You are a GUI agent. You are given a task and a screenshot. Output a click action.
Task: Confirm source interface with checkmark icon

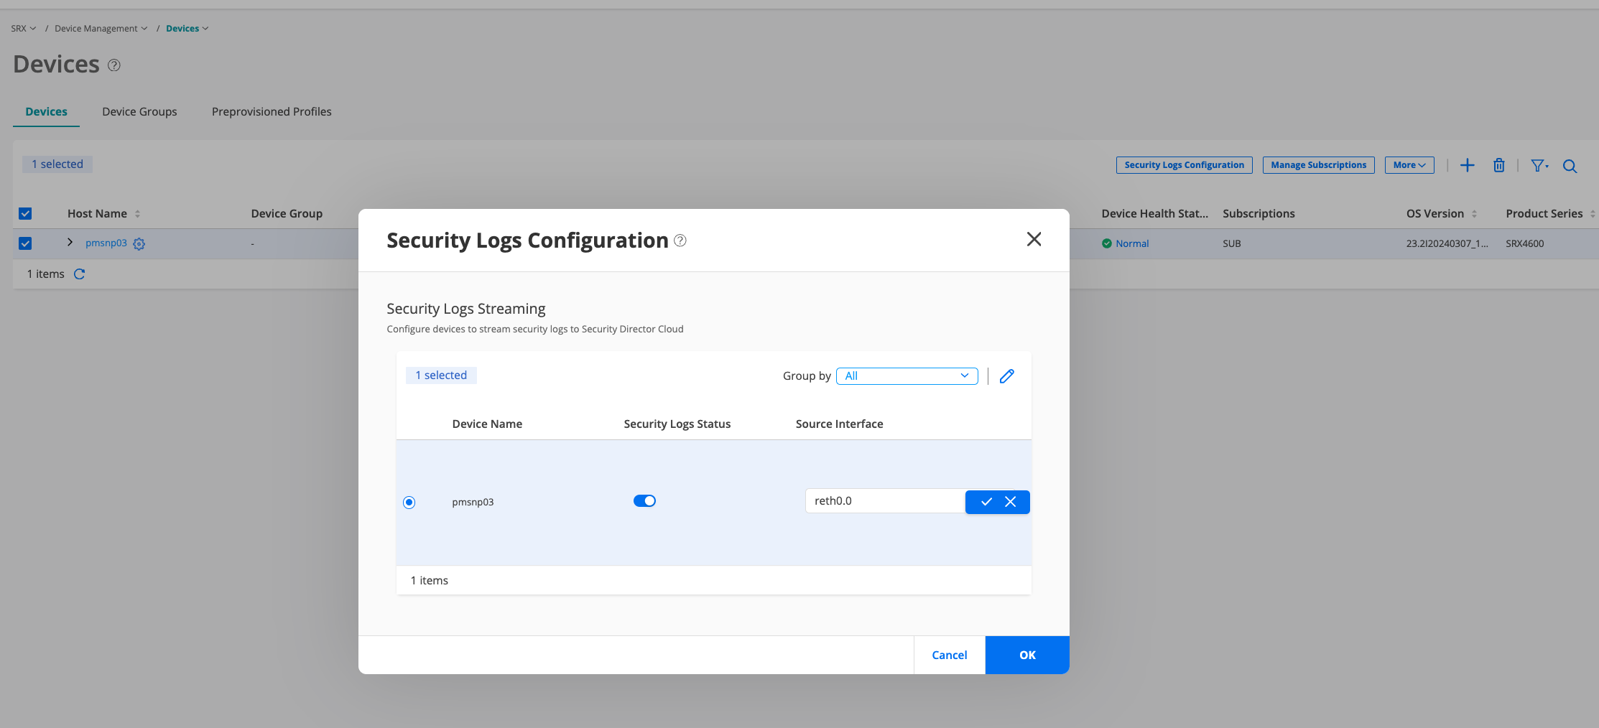(986, 502)
